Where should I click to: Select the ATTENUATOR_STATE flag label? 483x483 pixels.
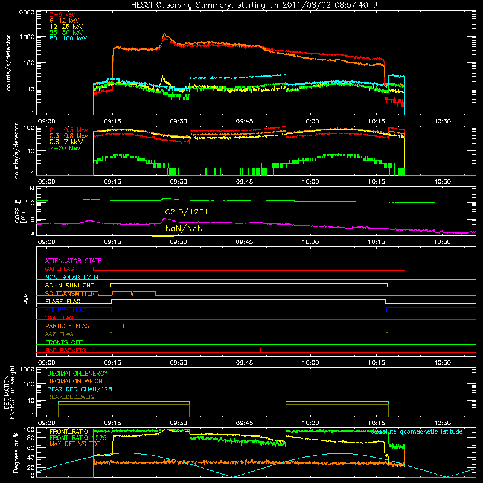73,261
